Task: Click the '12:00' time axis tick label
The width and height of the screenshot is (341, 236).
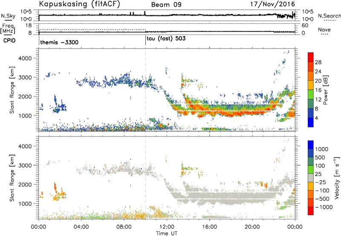Action: click(167, 227)
